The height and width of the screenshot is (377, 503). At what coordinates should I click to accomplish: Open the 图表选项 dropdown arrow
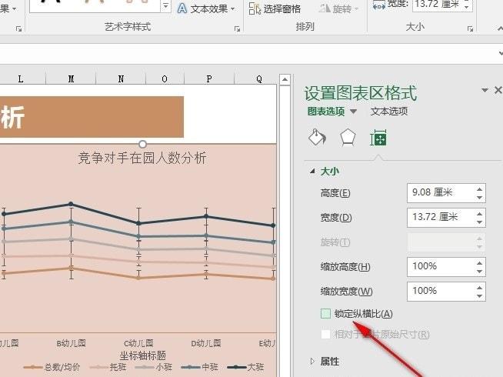click(353, 112)
